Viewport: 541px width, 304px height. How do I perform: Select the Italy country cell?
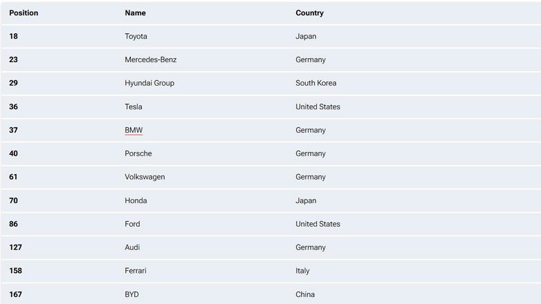302,271
